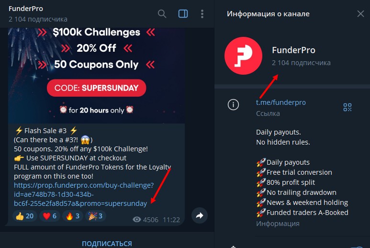Click the FunderPro red logo avatar

pos(243,56)
